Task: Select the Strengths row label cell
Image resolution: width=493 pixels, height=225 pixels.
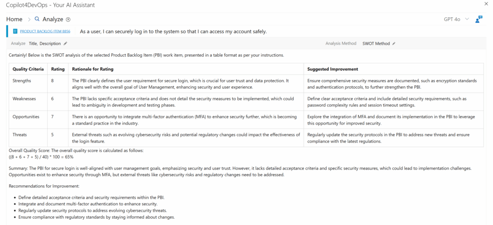Action: [x=22, y=80]
